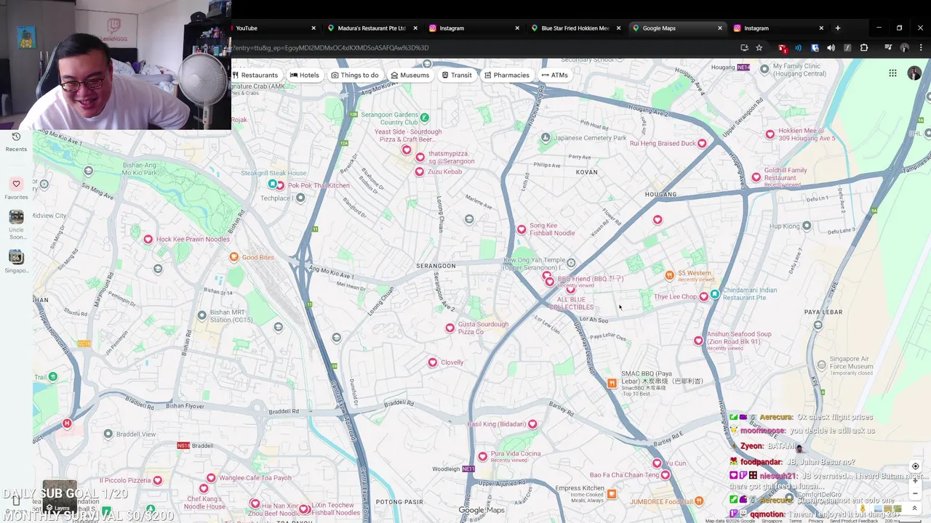
Task: Click the Pura Vida Cocina pin
Action: [x=482, y=456]
